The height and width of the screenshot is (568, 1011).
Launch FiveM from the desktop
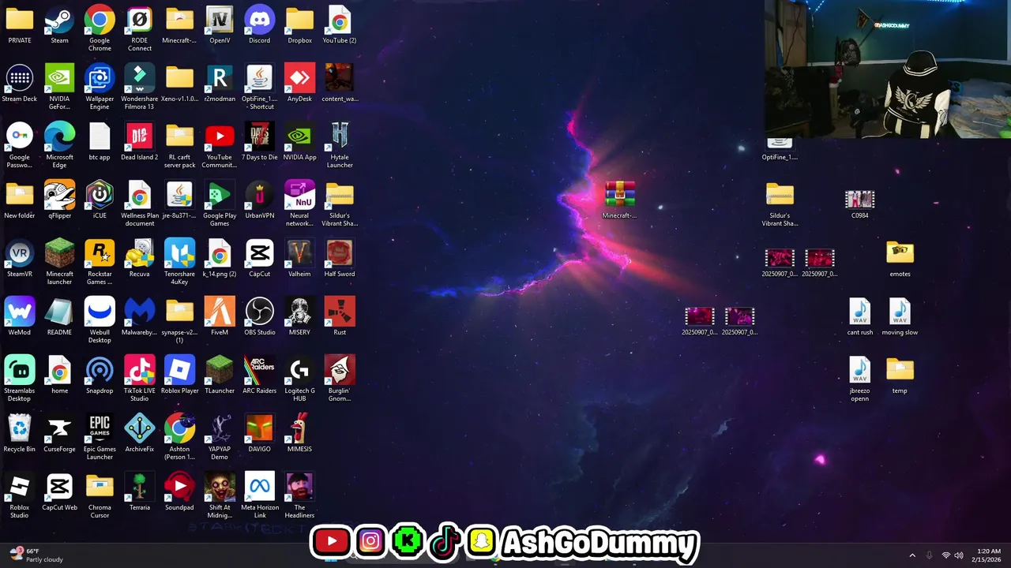tap(220, 316)
